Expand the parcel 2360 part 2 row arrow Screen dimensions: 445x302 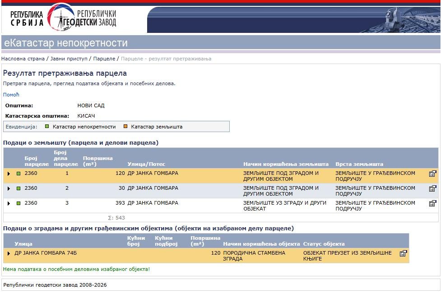tap(9, 188)
